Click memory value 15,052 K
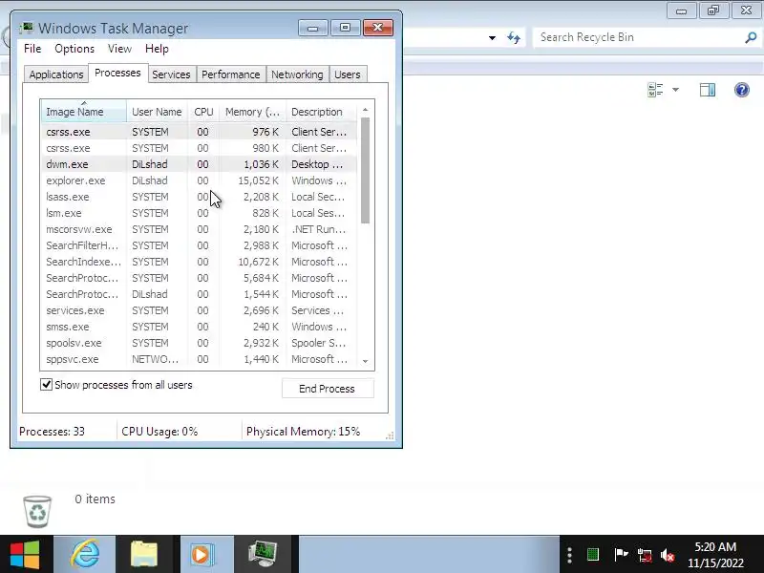 258,180
